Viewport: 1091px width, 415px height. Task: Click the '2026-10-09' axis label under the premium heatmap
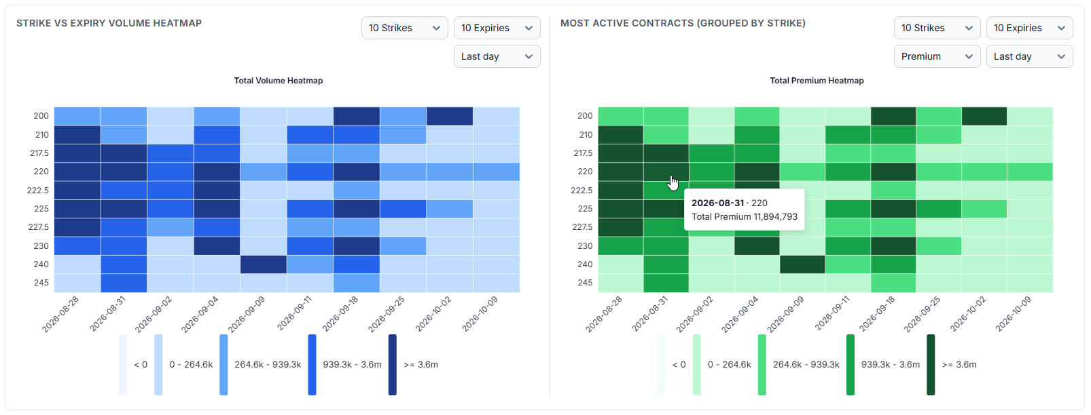(x=1014, y=314)
